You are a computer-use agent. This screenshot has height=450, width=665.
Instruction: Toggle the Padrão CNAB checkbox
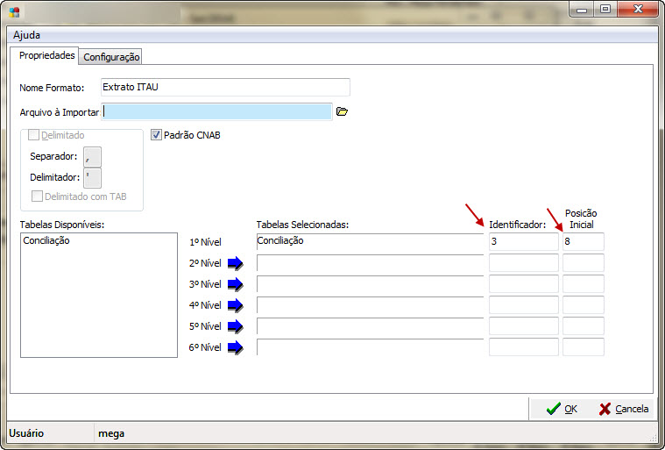point(157,136)
